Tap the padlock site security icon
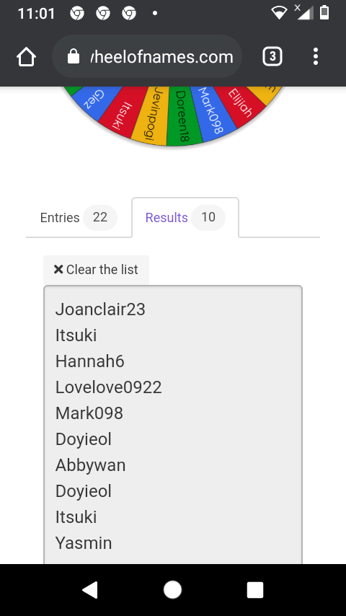This screenshot has width=346, height=616. point(74,57)
